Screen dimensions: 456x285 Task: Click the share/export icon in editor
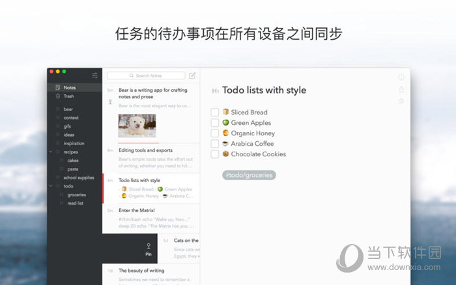[x=401, y=90]
